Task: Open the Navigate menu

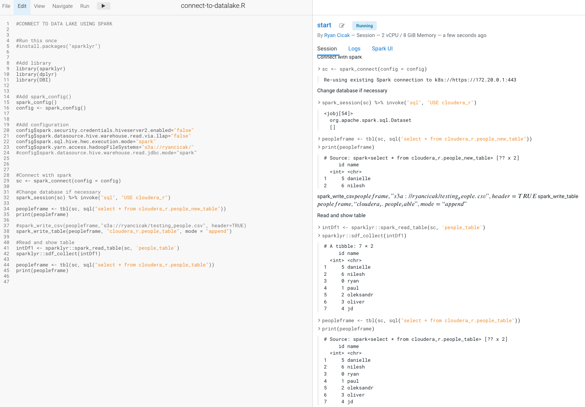Action: tap(62, 6)
